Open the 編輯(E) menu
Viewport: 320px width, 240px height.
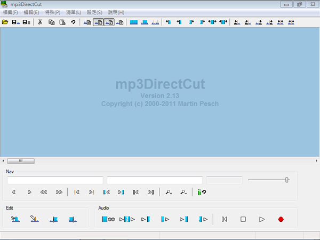[31, 12]
